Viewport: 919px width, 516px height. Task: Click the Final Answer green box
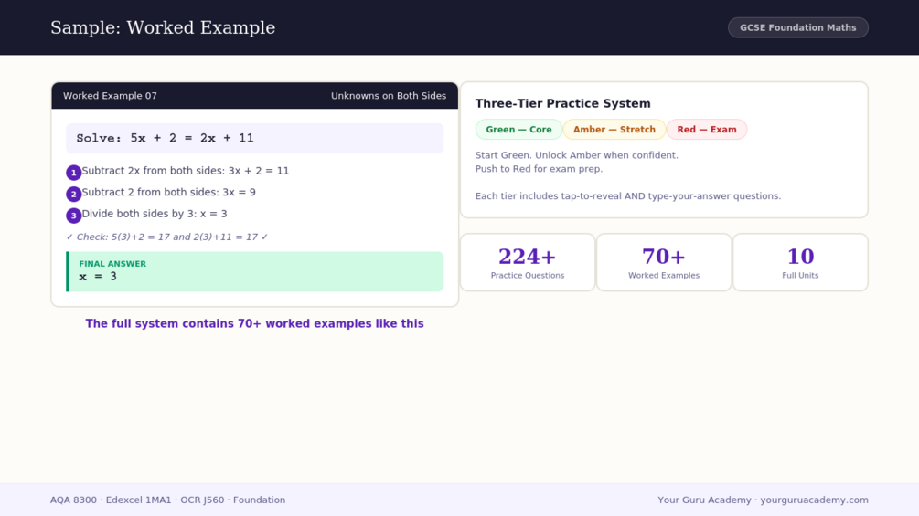coord(255,271)
